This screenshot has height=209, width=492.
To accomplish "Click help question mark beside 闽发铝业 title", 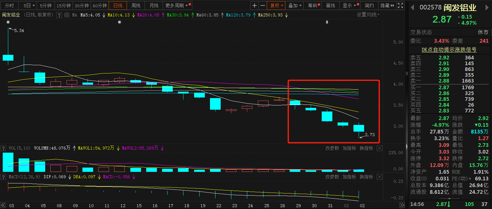I will coord(59,15).
